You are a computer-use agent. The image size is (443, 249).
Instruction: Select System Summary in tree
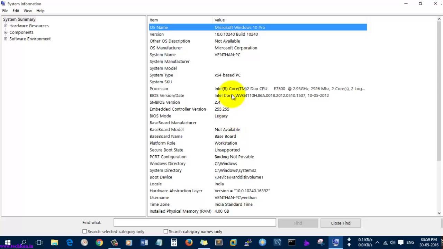pos(19,19)
